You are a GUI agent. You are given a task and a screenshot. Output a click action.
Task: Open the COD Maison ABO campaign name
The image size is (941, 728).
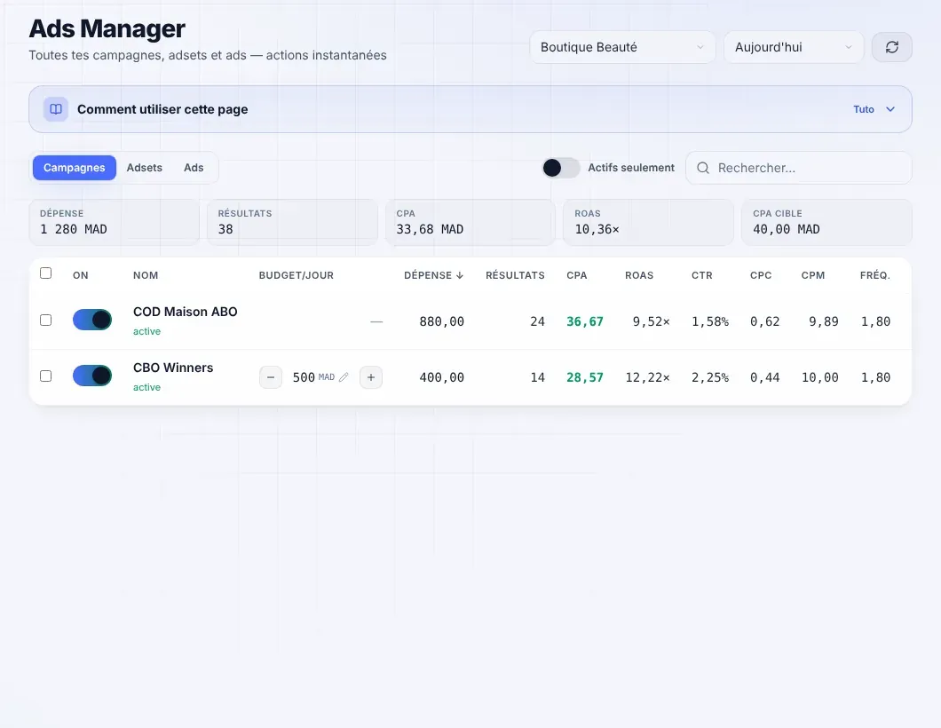coord(186,313)
